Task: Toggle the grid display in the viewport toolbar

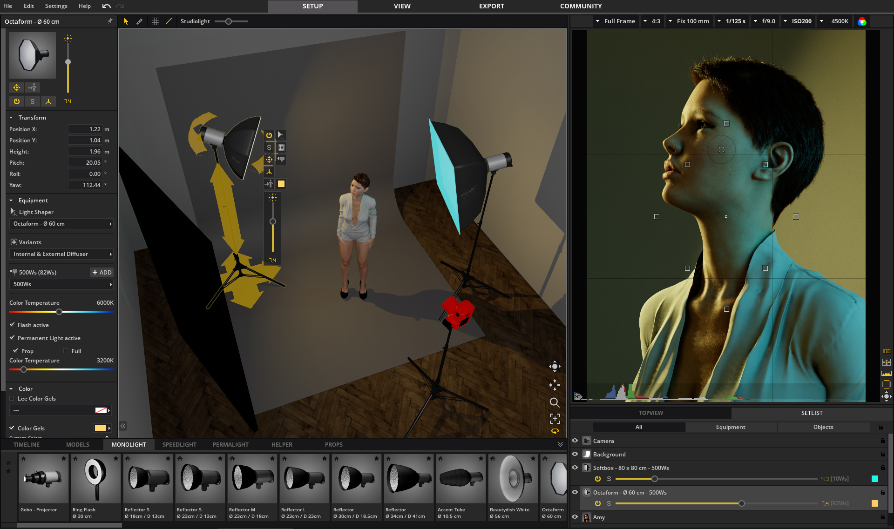Action: [156, 21]
